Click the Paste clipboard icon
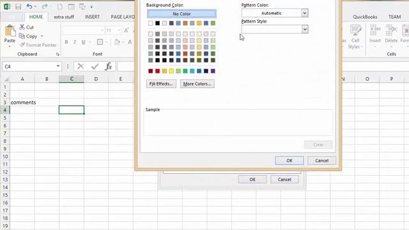Viewport: 409px width, 230px height. coord(10,31)
